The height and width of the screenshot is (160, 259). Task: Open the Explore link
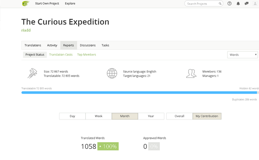(70, 4)
